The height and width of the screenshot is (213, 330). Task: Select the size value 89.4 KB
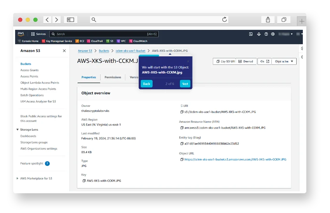pyautogui.click(x=87, y=152)
